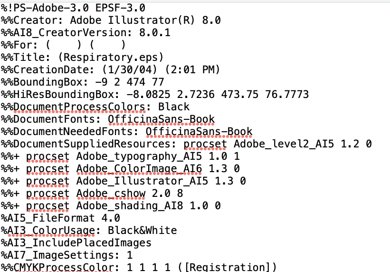Click the '%%HiResBoundingBox' line
This screenshot has height=272, width=390.
point(155,95)
